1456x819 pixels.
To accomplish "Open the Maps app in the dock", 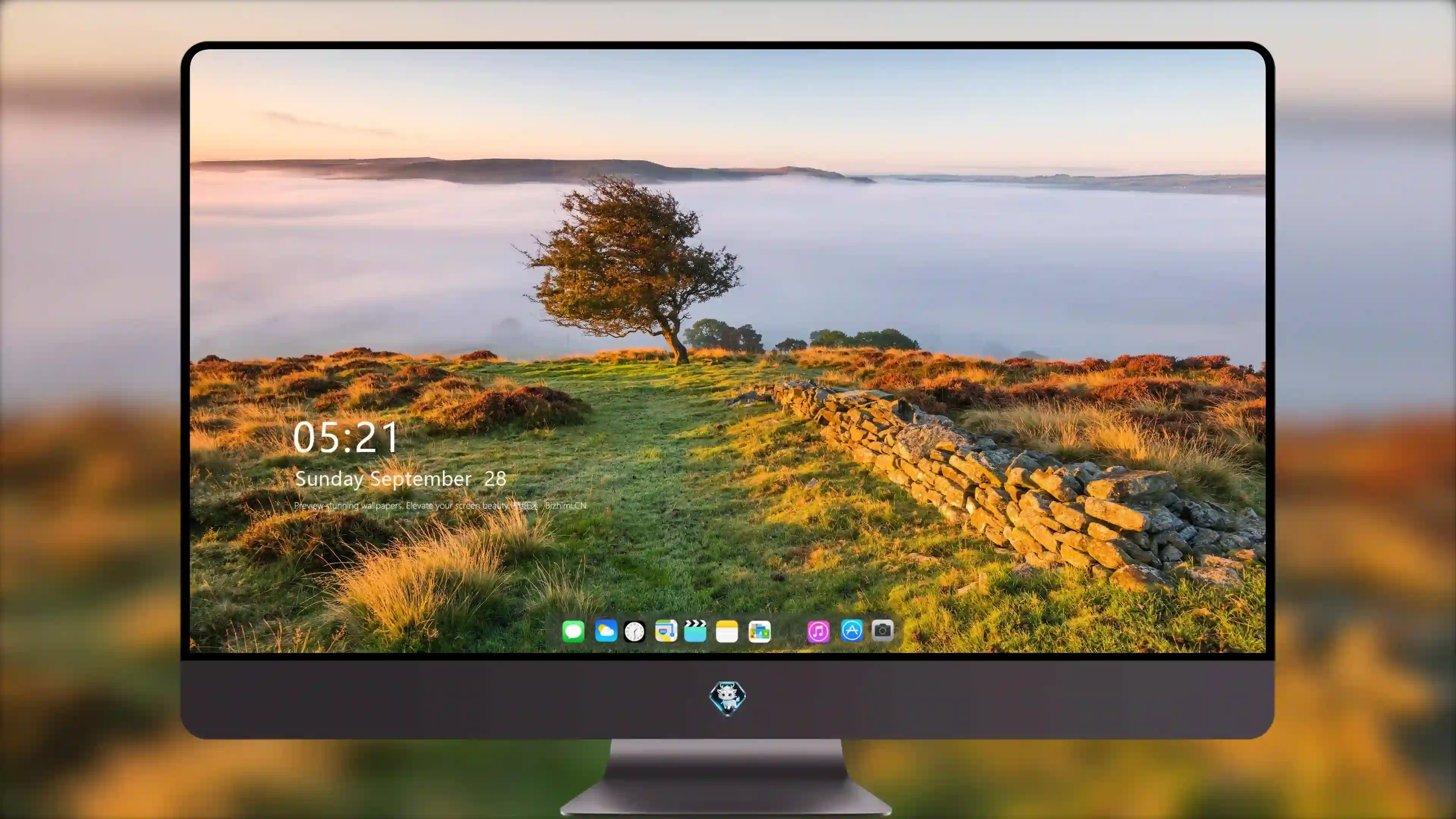I will click(666, 631).
